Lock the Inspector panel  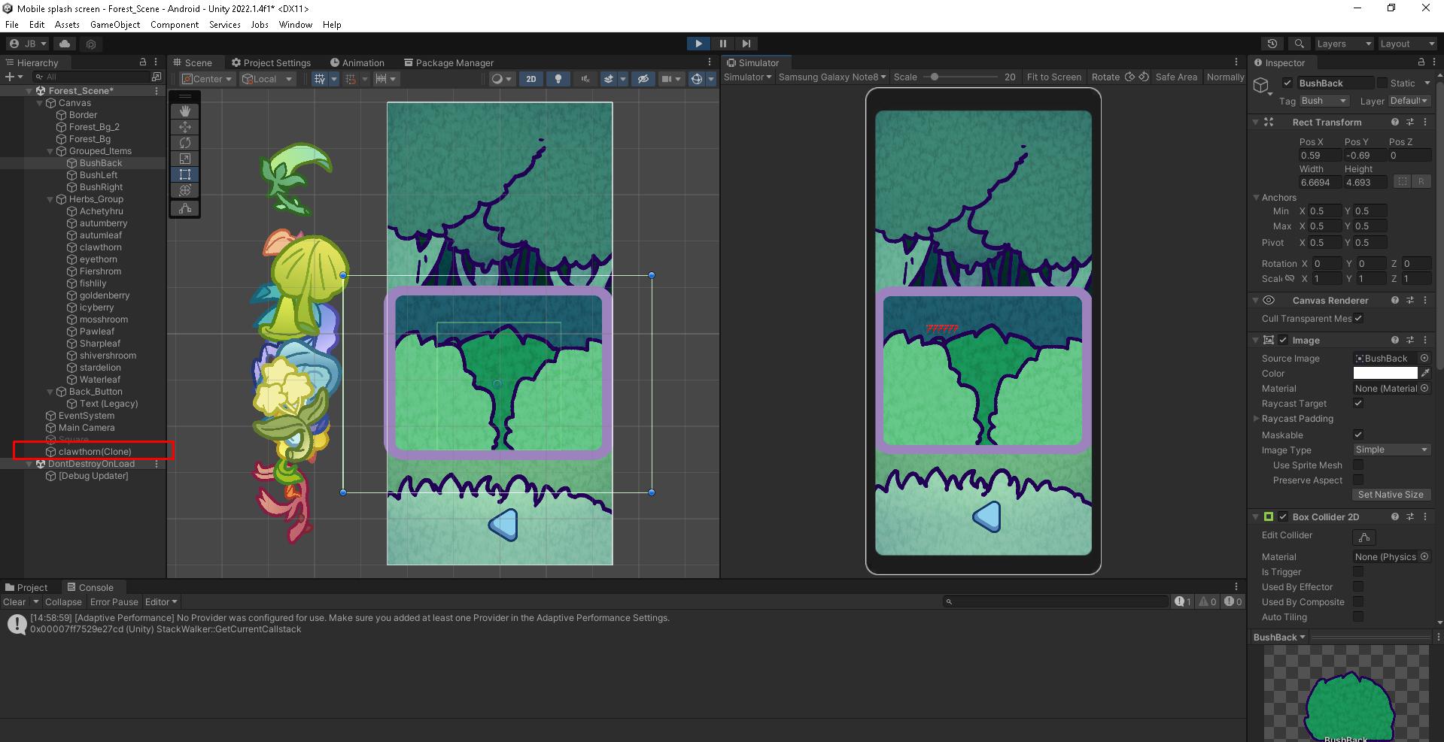pyautogui.click(x=1421, y=62)
